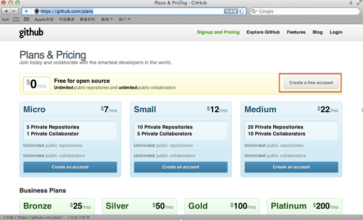Viewport: 363px width, 220px height.
Task: Expand the 新闻 bookmarks folder
Action: 107,20
